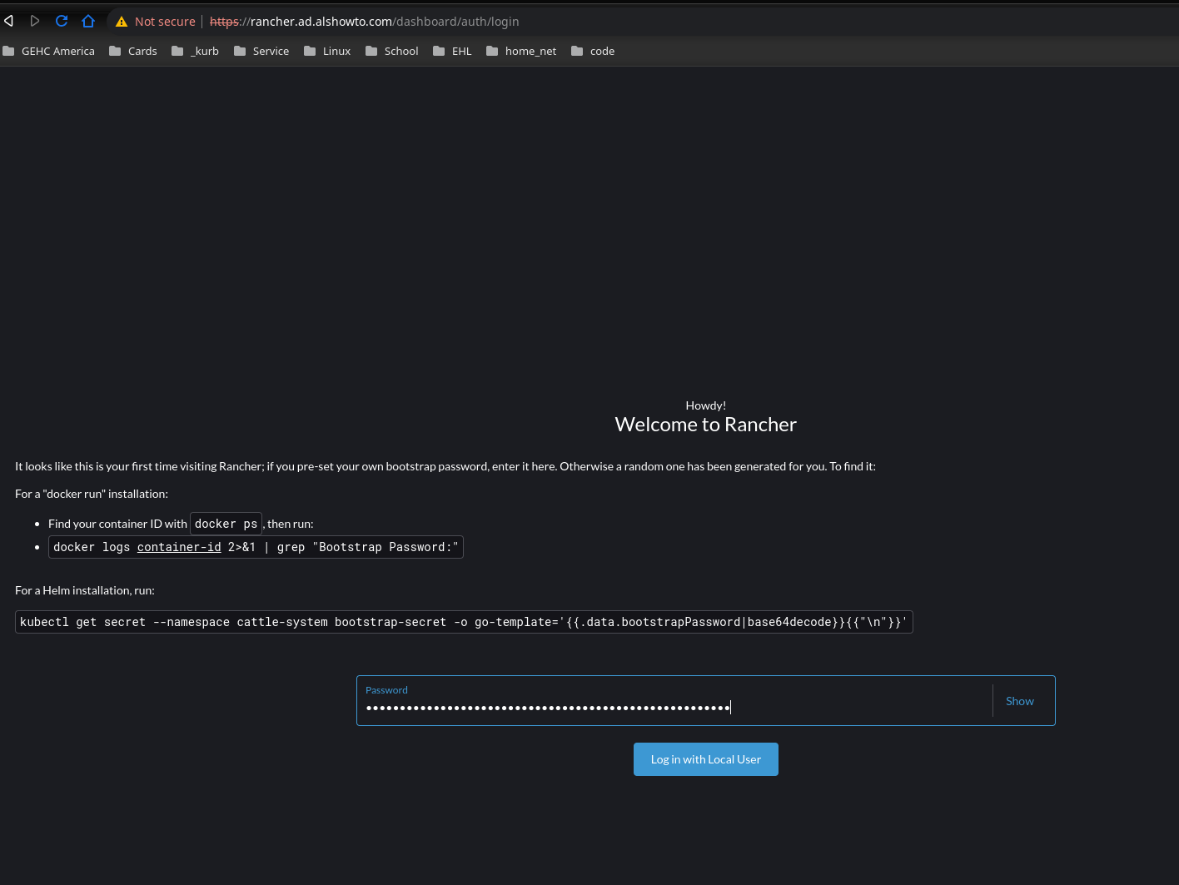Open the Cards bookmark folder
This screenshot has width=1179, height=885.
click(x=133, y=51)
